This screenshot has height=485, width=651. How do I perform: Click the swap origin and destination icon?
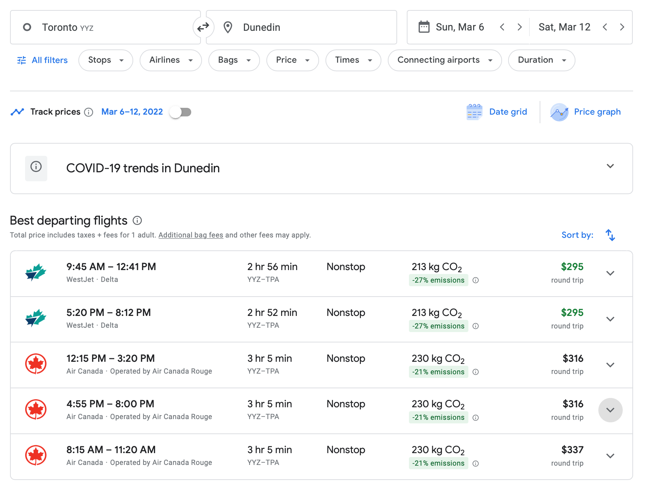(x=203, y=27)
